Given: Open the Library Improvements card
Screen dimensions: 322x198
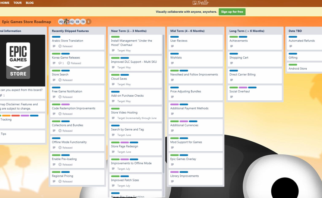Looking at the screenshot, I should pyautogui.click(x=196, y=177).
